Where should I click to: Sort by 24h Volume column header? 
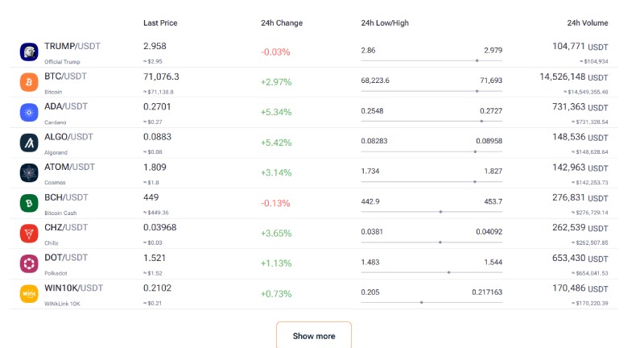tap(587, 23)
